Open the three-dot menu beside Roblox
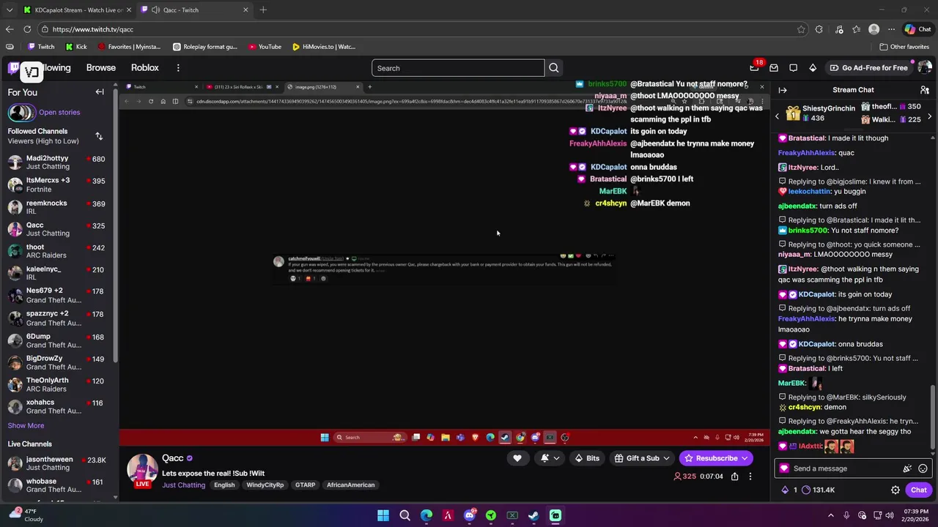Screen dimensions: 938x527 click(178, 67)
